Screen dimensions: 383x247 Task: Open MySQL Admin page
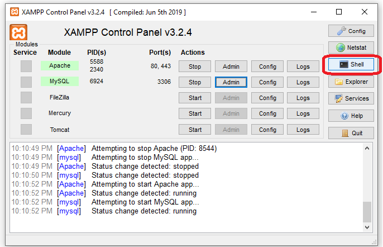click(x=231, y=82)
